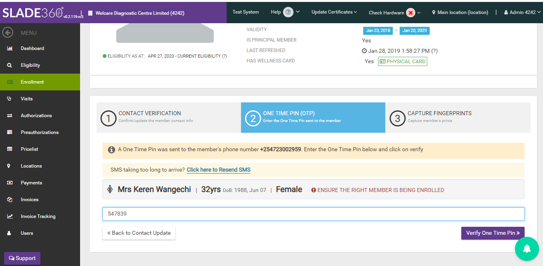The width and height of the screenshot is (543, 266).
Task: Click the Test System link in top bar
Action: [x=245, y=12]
